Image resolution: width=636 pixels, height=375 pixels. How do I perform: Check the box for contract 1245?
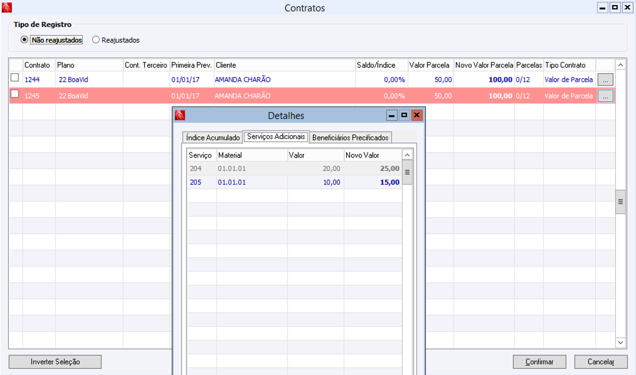[15, 94]
